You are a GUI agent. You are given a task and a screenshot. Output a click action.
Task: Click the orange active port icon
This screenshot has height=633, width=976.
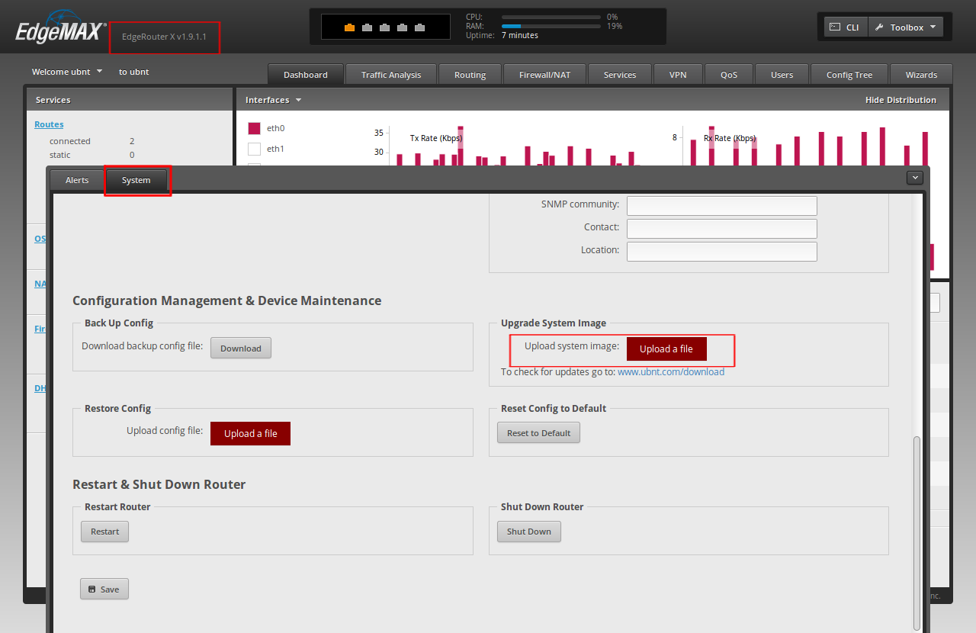click(350, 27)
